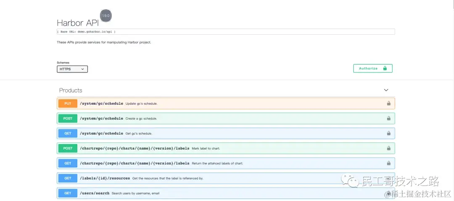This screenshot has width=454, height=201.
Task: Click the 'These APIs provide services' description
Action: [x=104, y=42]
